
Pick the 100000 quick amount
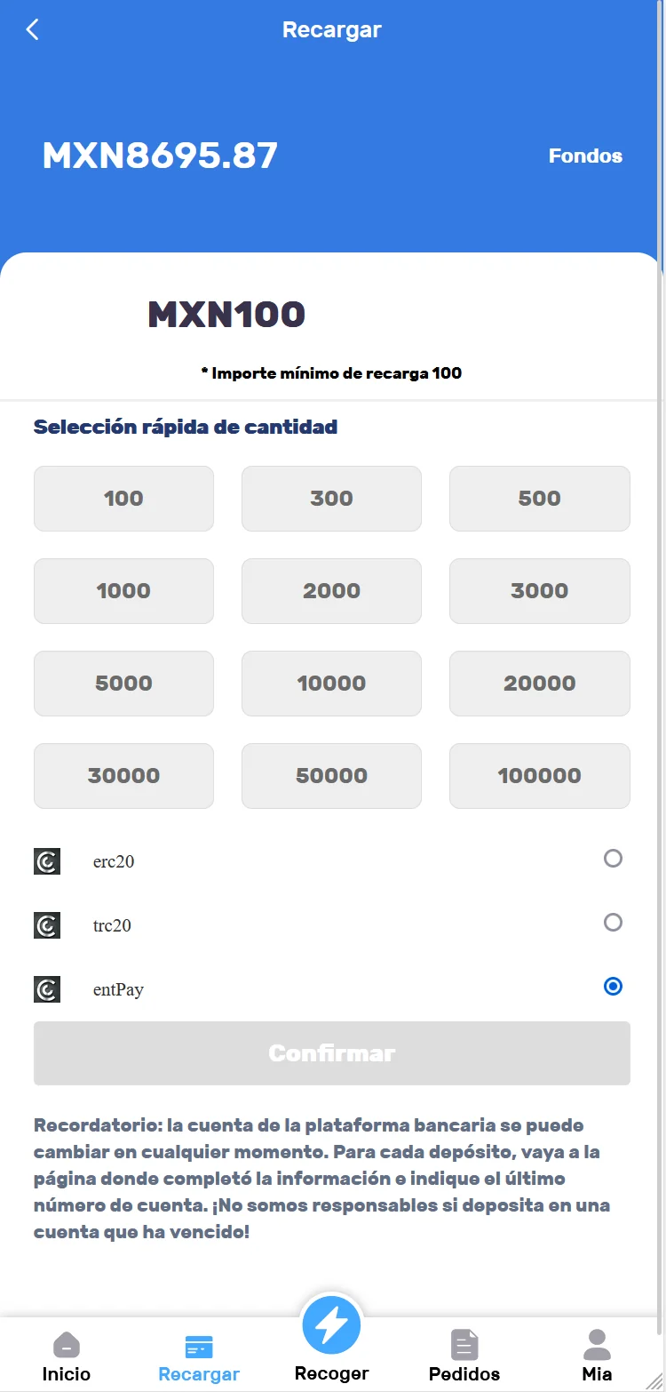point(539,776)
